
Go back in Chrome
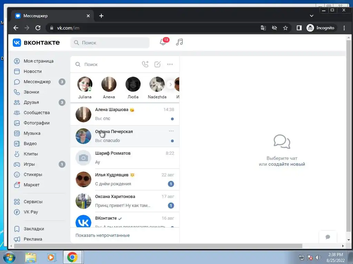16,28
